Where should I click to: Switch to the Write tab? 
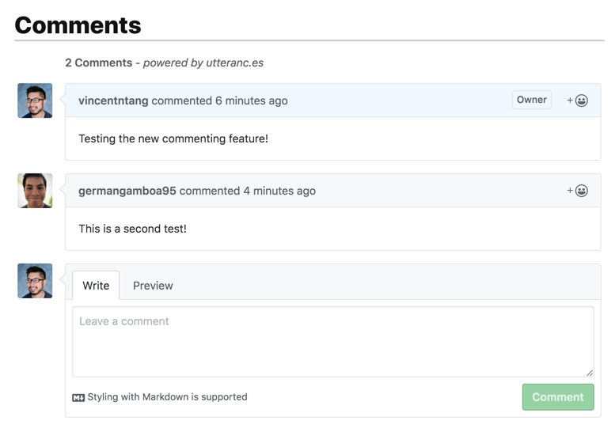coord(96,286)
